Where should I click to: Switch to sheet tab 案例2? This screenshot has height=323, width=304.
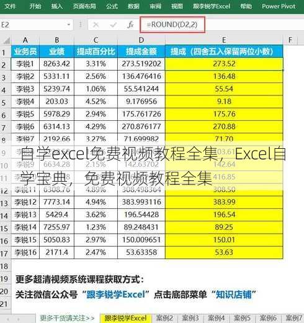[x=164, y=318]
